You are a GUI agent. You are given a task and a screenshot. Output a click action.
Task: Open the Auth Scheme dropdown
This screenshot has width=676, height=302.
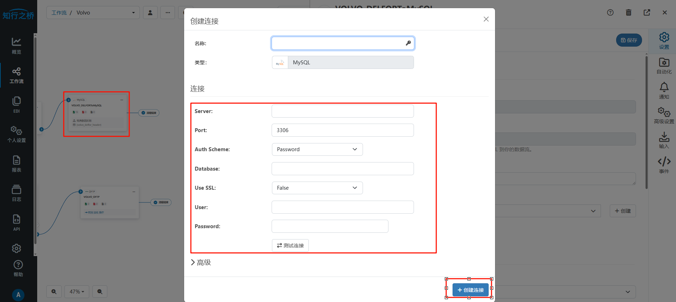[x=317, y=149]
